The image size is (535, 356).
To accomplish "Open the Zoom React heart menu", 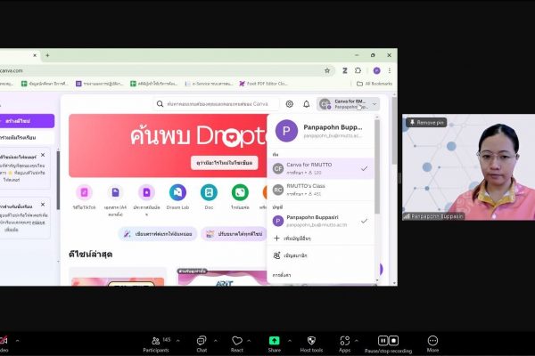I will [237, 344].
